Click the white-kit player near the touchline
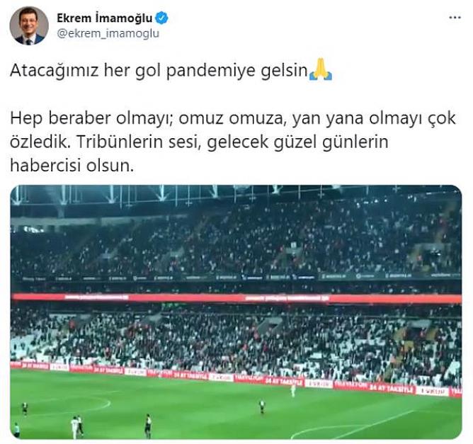Viewport: 473px width, 444px height. (292, 390)
